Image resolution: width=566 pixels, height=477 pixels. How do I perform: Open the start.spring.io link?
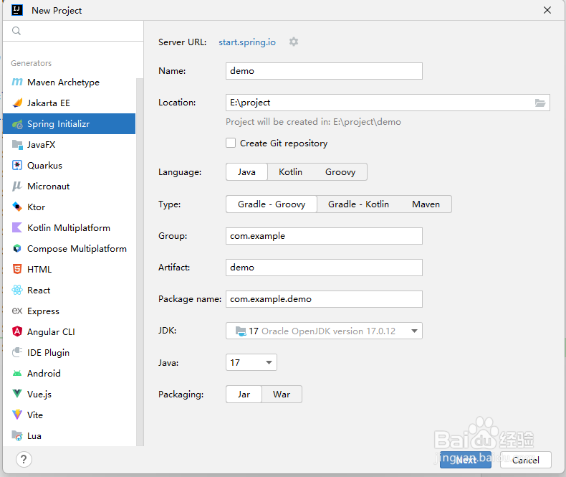point(247,42)
